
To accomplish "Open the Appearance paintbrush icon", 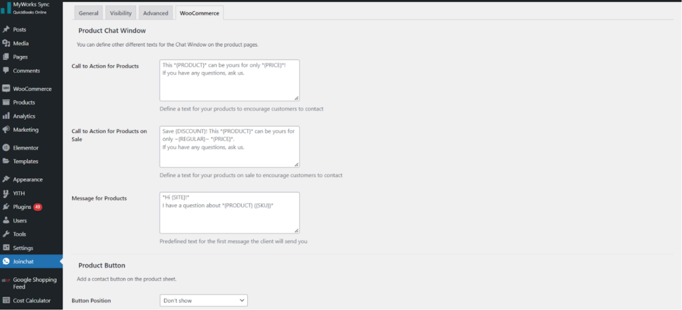I will (6, 180).
